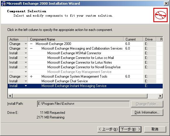Open action dropdown for MSMail Connector
This screenshot has width=170, height=136.
click(26, 53)
